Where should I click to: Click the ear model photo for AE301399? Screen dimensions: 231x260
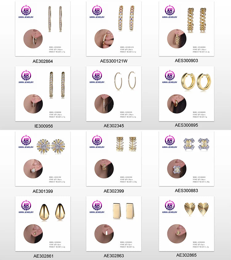point(33,169)
